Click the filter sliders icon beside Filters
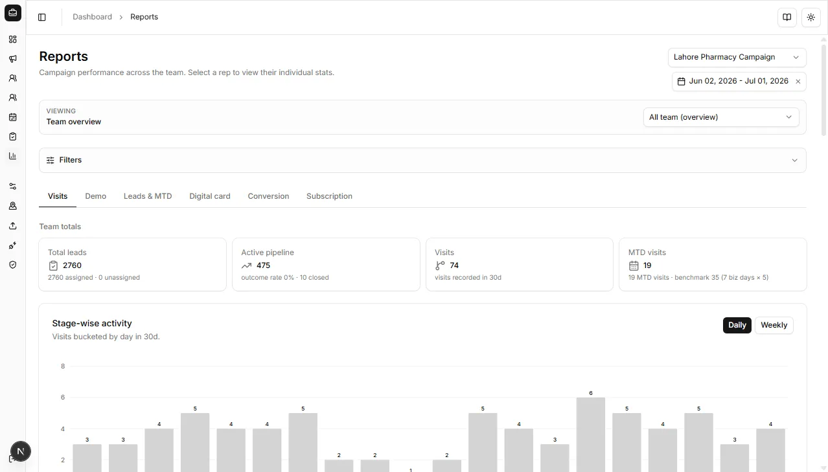828x472 pixels. [51, 160]
